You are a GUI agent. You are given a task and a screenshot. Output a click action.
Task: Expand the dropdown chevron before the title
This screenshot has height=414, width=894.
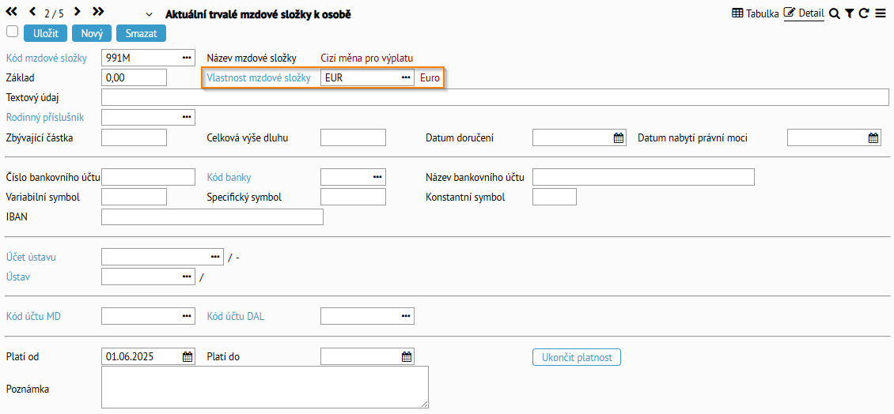[150, 15]
